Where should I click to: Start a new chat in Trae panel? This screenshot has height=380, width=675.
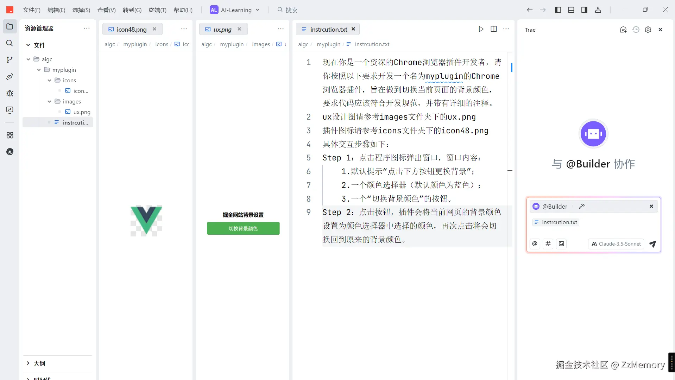[x=623, y=30]
